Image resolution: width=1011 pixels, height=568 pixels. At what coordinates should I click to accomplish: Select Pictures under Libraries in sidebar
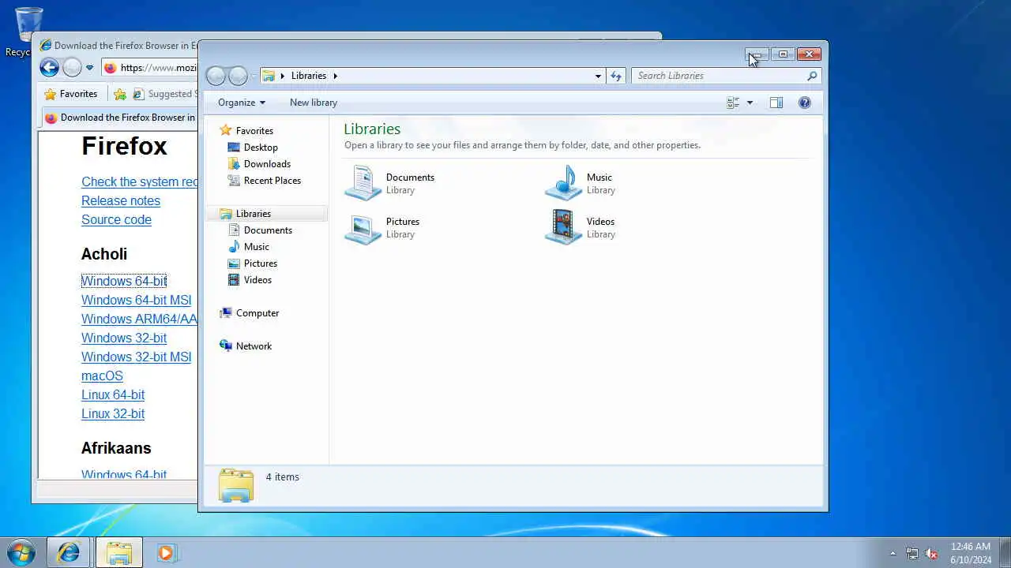click(260, 263)
